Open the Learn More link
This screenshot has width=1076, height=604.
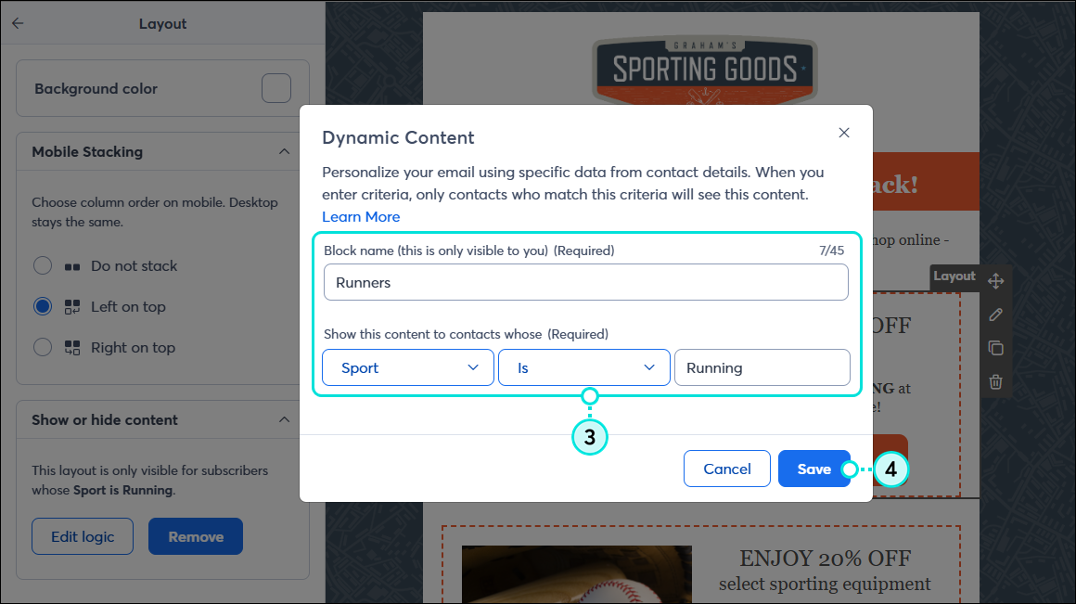pos(361,216)
